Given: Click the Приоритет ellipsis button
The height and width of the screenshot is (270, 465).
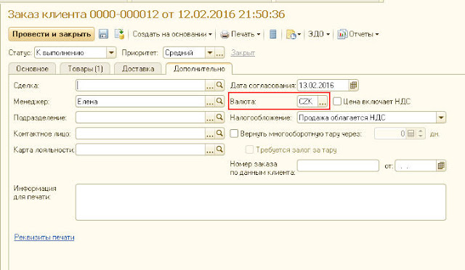Looking at the screenshot, I should tap(219, 53).
